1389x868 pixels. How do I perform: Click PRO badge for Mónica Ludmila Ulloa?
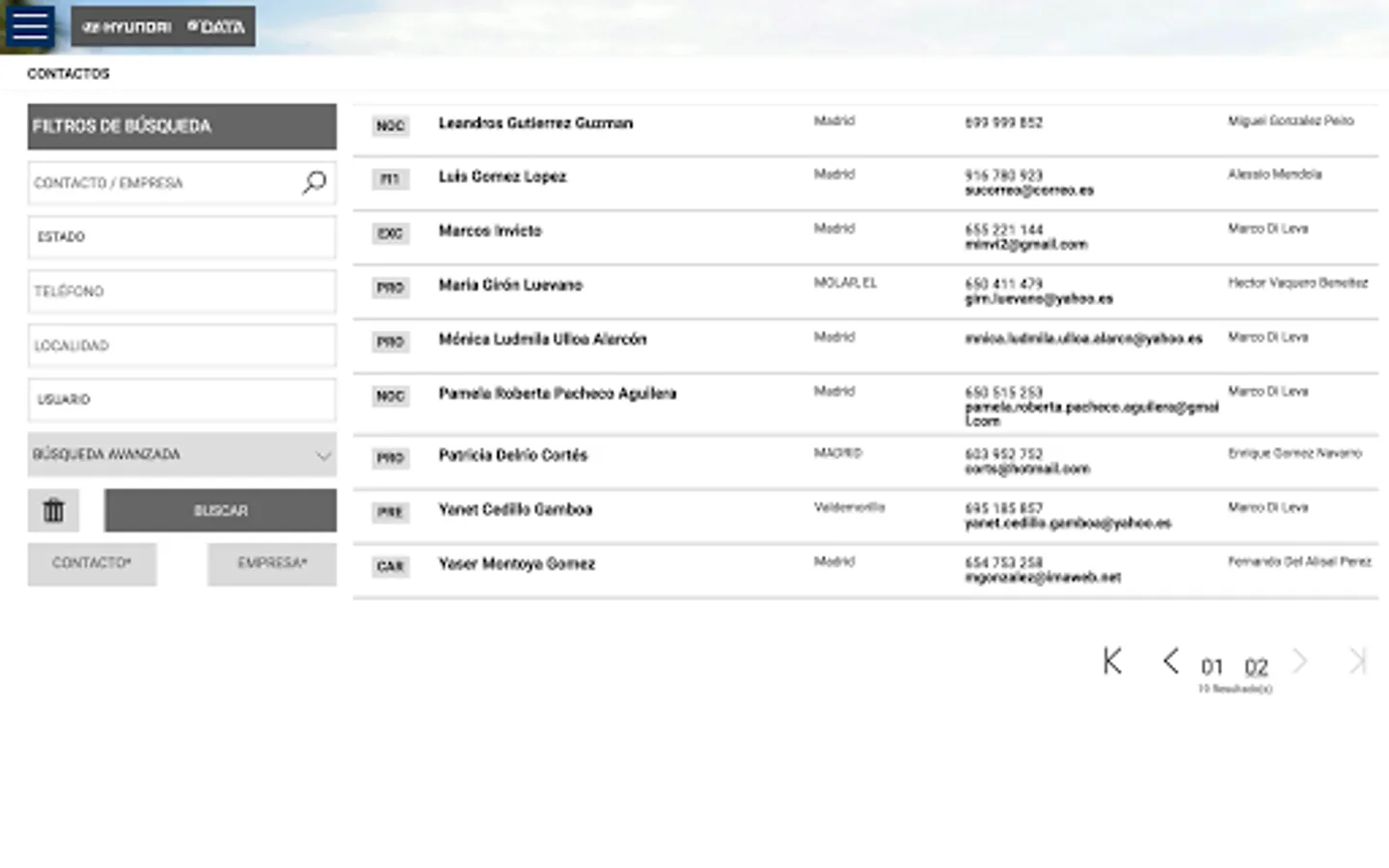pos(391,341)
